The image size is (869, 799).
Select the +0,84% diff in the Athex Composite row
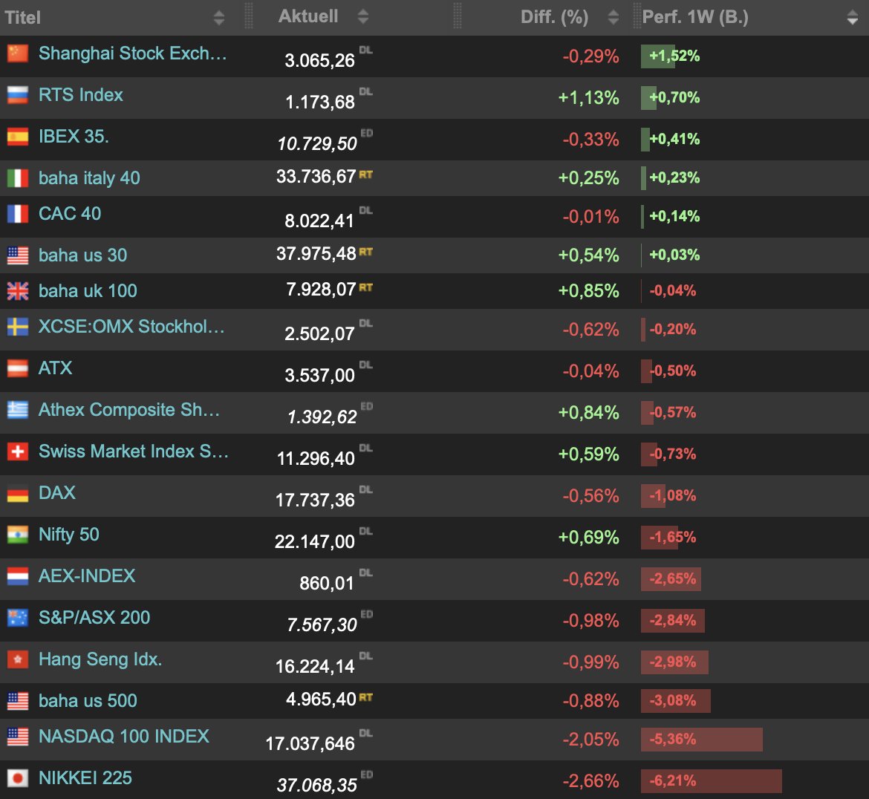coord(588,412)
